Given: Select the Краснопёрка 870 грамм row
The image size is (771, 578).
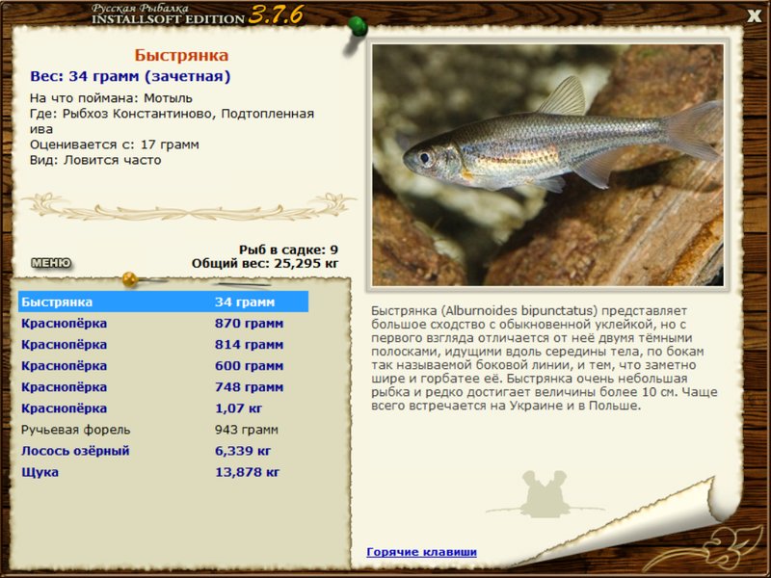Looking at the screenshot, I should click(163, 324).
